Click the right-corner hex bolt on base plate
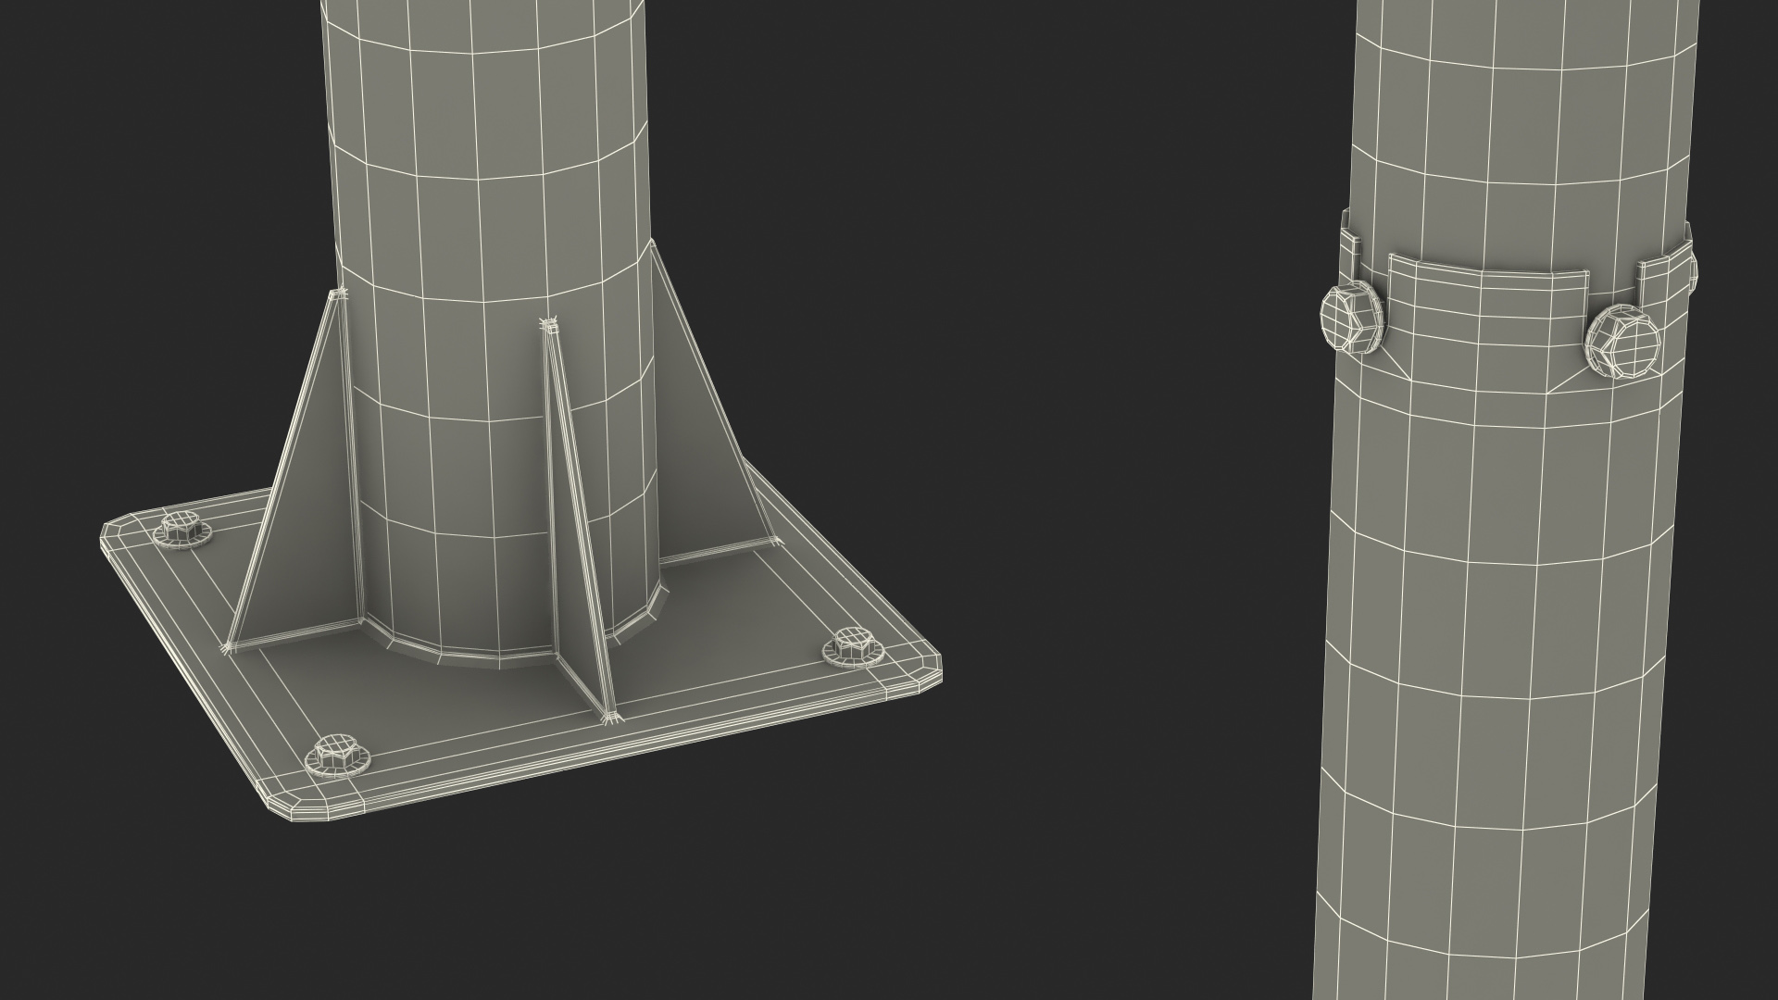This screenshot has height=1000, width=1778. click(x=853, y=645)
